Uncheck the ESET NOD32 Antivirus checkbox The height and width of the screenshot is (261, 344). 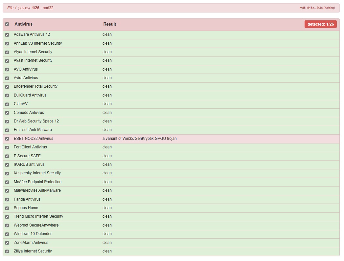pos(7,139)
